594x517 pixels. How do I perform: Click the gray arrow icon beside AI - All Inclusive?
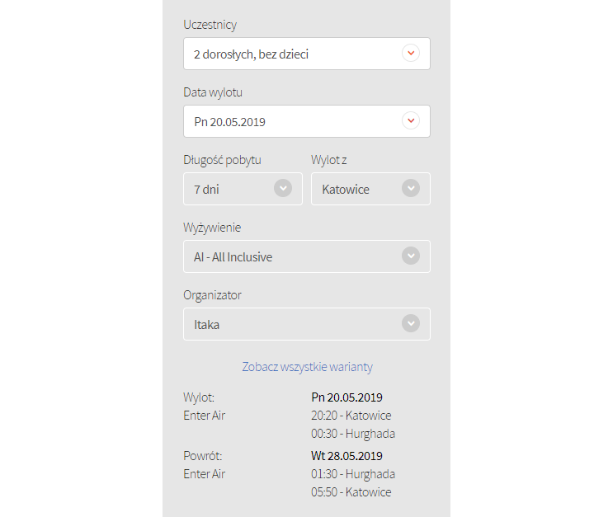(410, 256)
